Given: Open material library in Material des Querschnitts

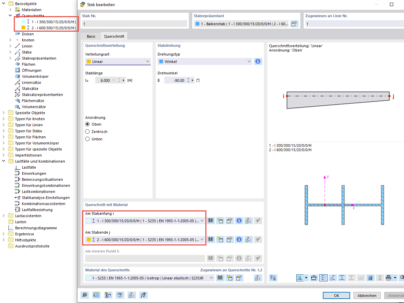Looking at the screenshot, I should tap(220, 278).
